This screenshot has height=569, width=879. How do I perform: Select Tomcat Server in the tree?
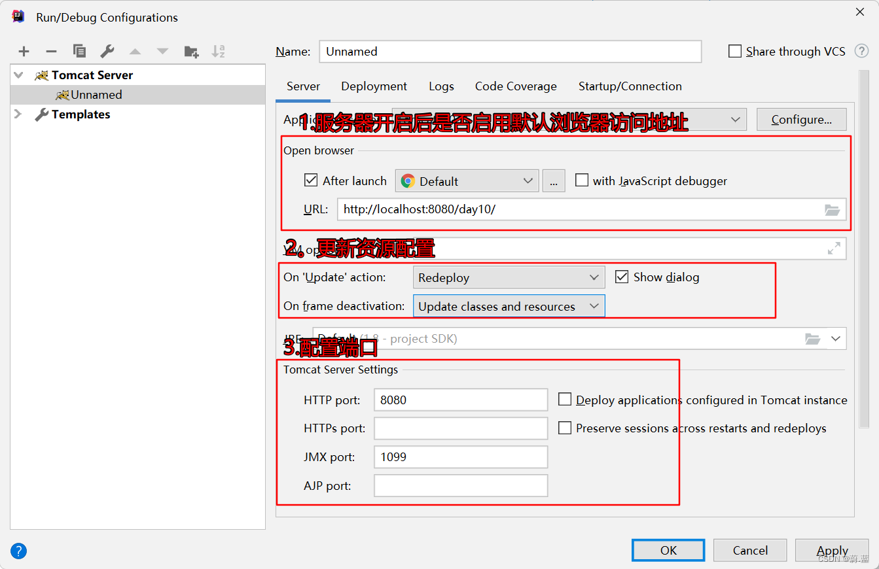(x=92, y=75)
